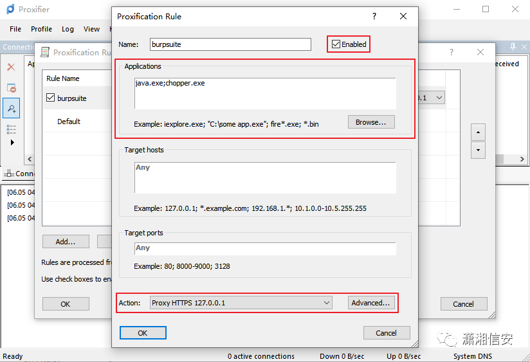Expand the left toolbar with the black arrow
The image size is (530, 362).
tap(12, 142)
